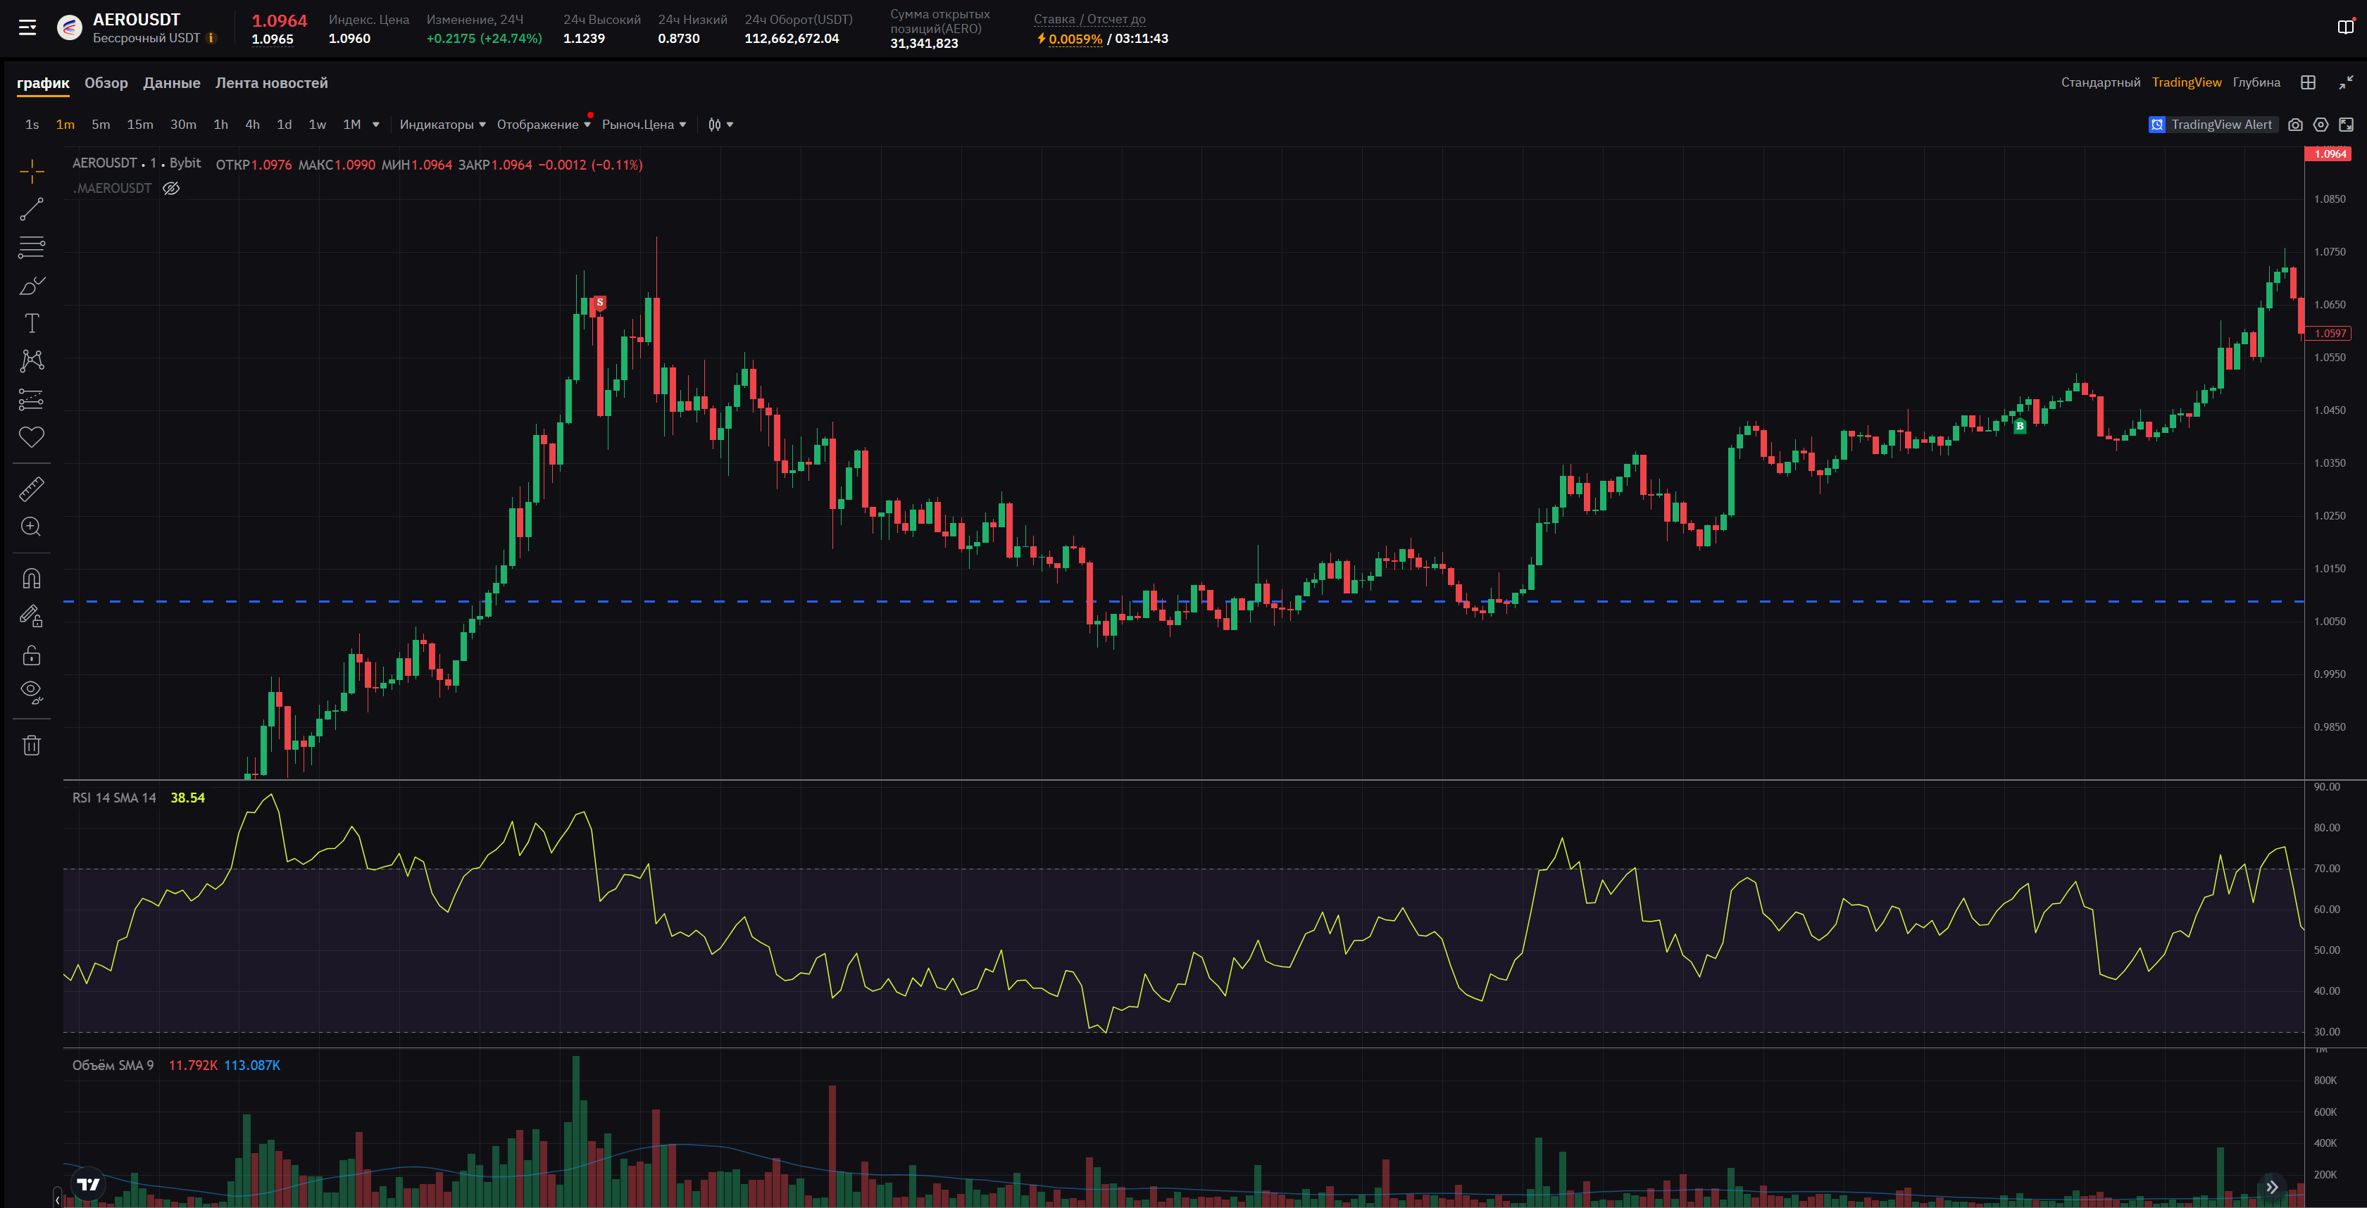The image size is (2367, 1208).
Task: Toggle lock all drawings
Action: (31, 655)
